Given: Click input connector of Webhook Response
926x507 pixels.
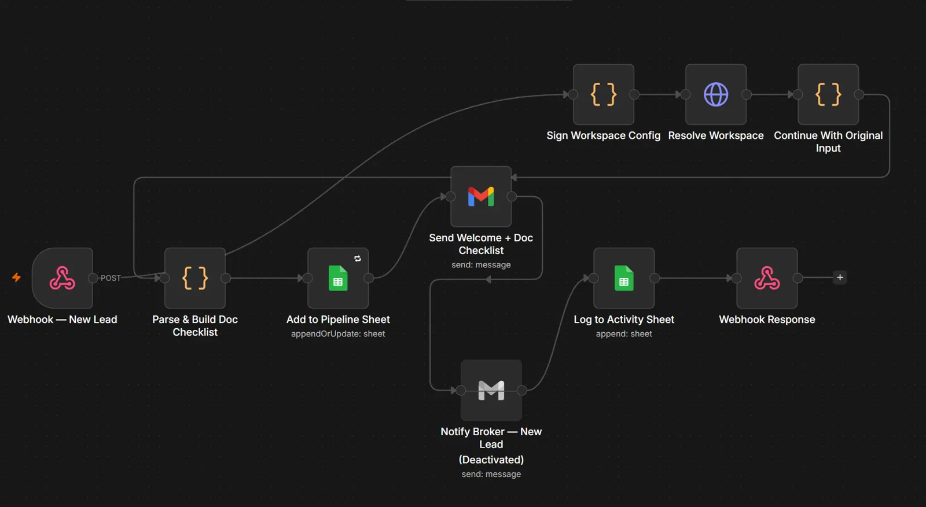Looking at the screenshot, I should click(736, 278).
